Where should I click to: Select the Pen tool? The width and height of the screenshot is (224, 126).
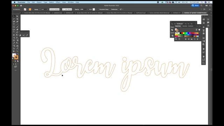14,22
